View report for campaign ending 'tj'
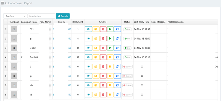 pyautogui.click(x=88, y=38)
